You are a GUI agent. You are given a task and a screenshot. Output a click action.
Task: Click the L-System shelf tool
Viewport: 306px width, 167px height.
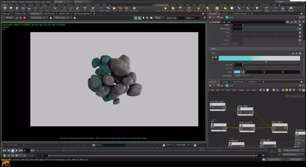pos(101,9)
